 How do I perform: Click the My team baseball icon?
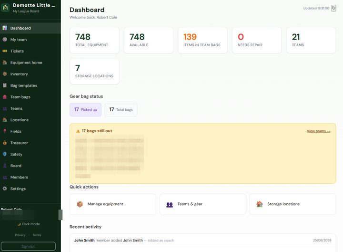tap(5, 40)
